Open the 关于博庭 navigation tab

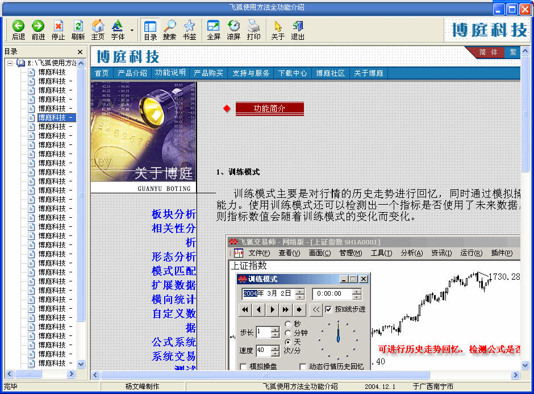point(369,73)
